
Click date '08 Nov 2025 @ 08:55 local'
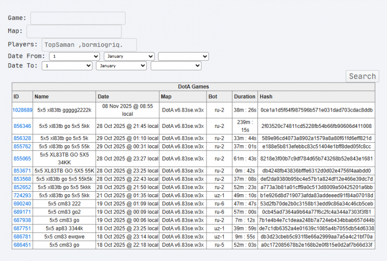point(127,110)
